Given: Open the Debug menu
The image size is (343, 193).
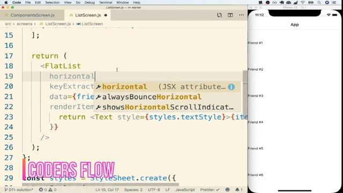Looking at the screenshot, I should 90,2.
